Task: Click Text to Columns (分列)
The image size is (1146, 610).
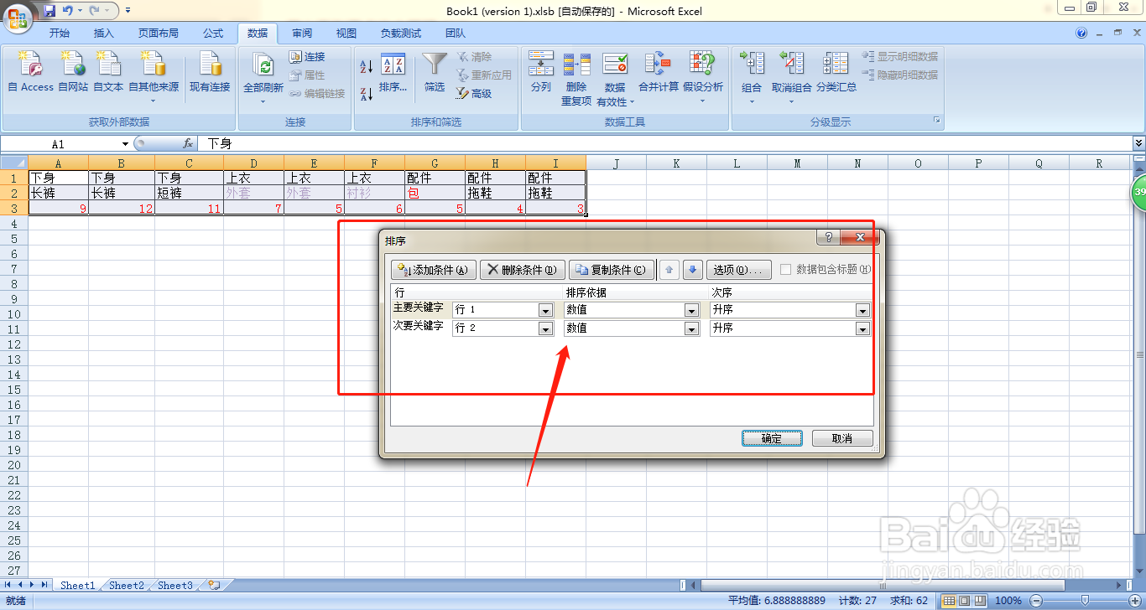Action: 541,73
